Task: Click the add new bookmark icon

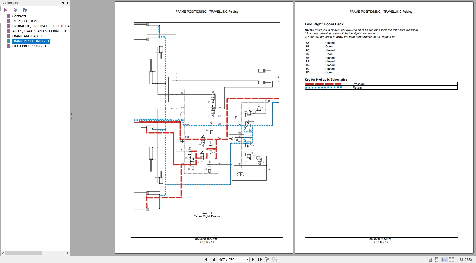Action: (x=15, y=10)
